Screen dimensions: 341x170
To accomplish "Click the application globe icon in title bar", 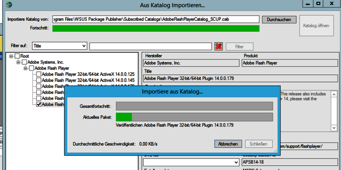I will (x=9, y=5).
